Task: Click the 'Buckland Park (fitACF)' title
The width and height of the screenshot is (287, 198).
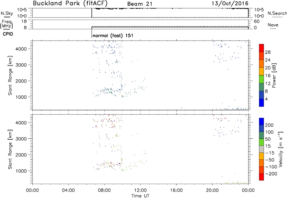Action: pos(70,4)
